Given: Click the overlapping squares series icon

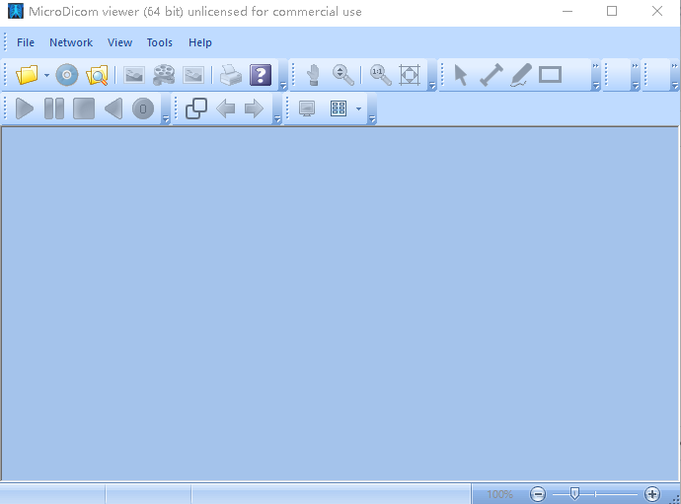Looking at the screenshot, I should click(196, 108).
